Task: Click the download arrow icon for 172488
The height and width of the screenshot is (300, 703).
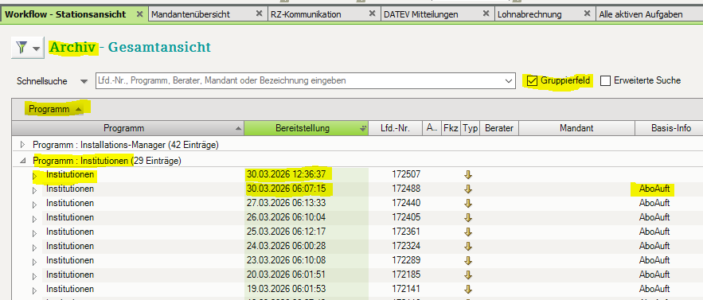Action: click(x=468, y=189)
